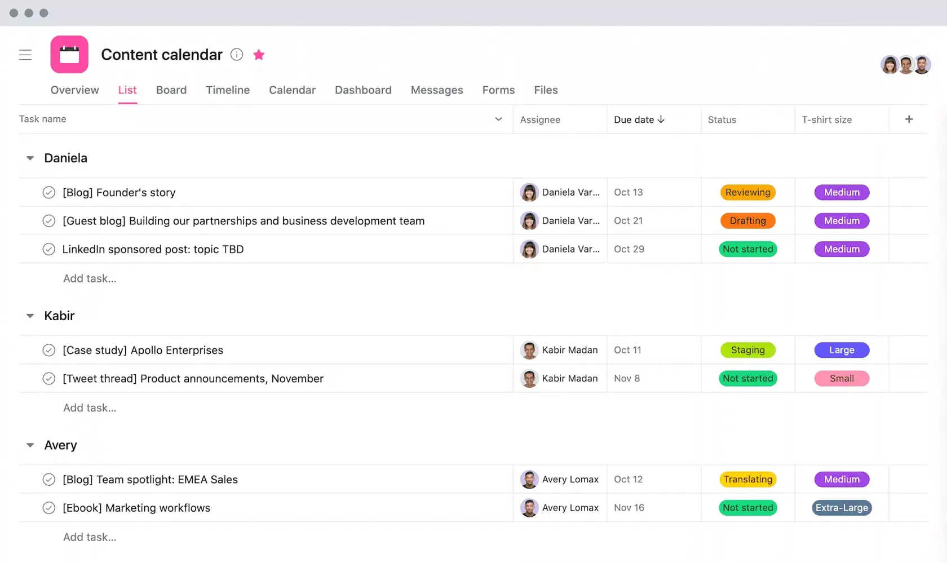
Task: Click the teammate avatars in the top right
Action: click(905, 65)
